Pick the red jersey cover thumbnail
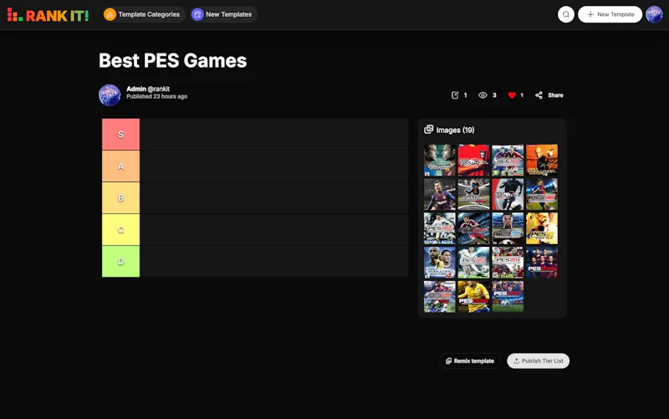The width and height of the screenshot is (669, 419). point(473,160)
